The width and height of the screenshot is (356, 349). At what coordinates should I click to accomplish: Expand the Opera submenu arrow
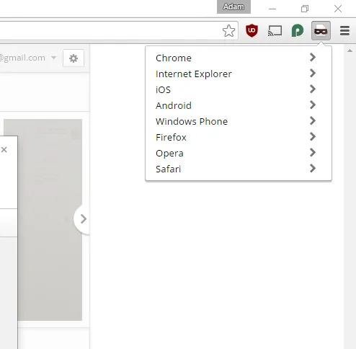313,152
